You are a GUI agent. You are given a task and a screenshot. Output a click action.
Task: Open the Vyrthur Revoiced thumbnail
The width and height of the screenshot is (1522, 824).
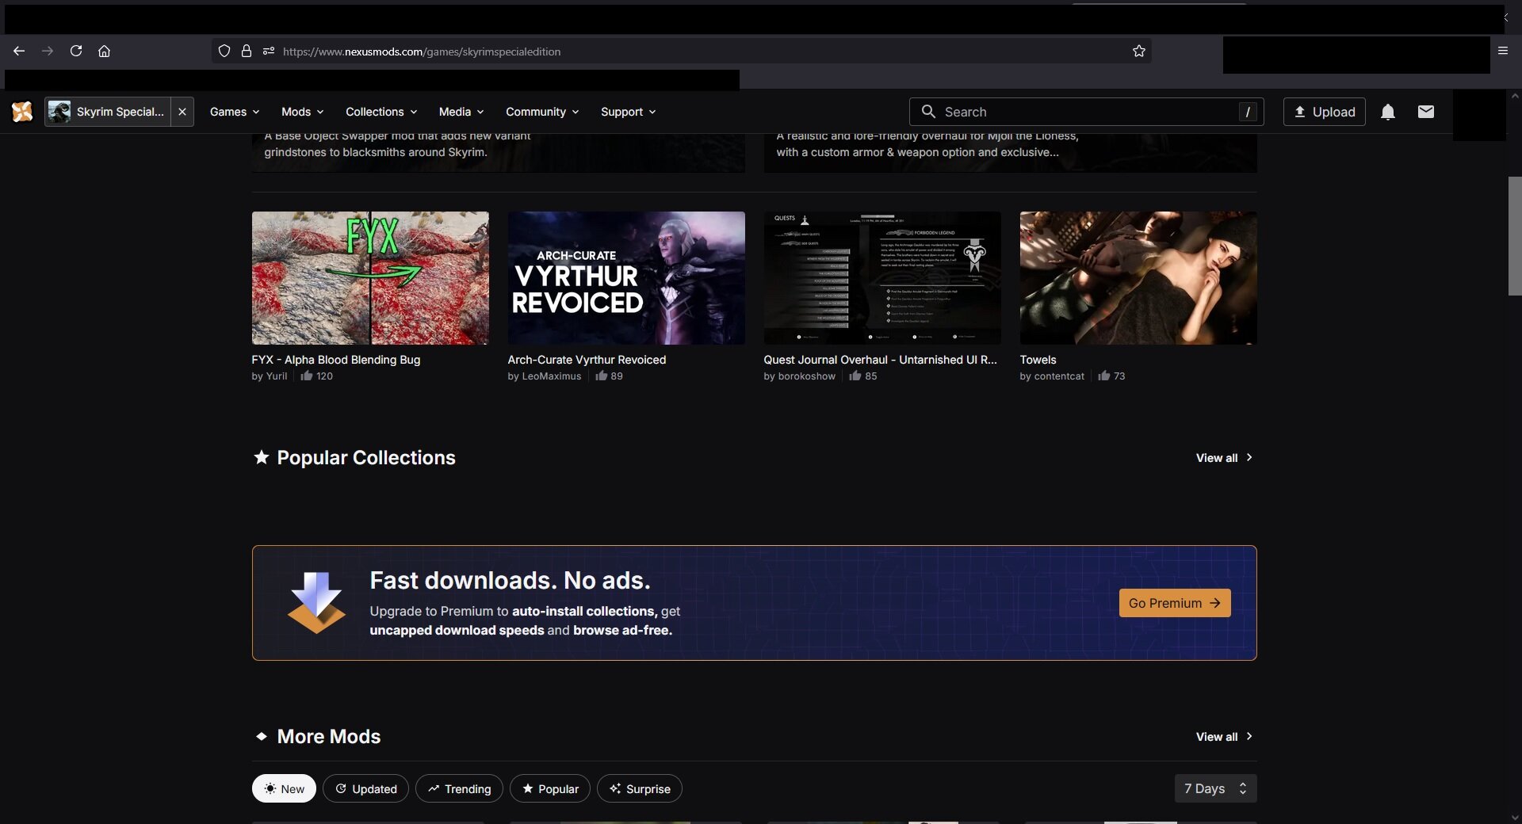626,278
